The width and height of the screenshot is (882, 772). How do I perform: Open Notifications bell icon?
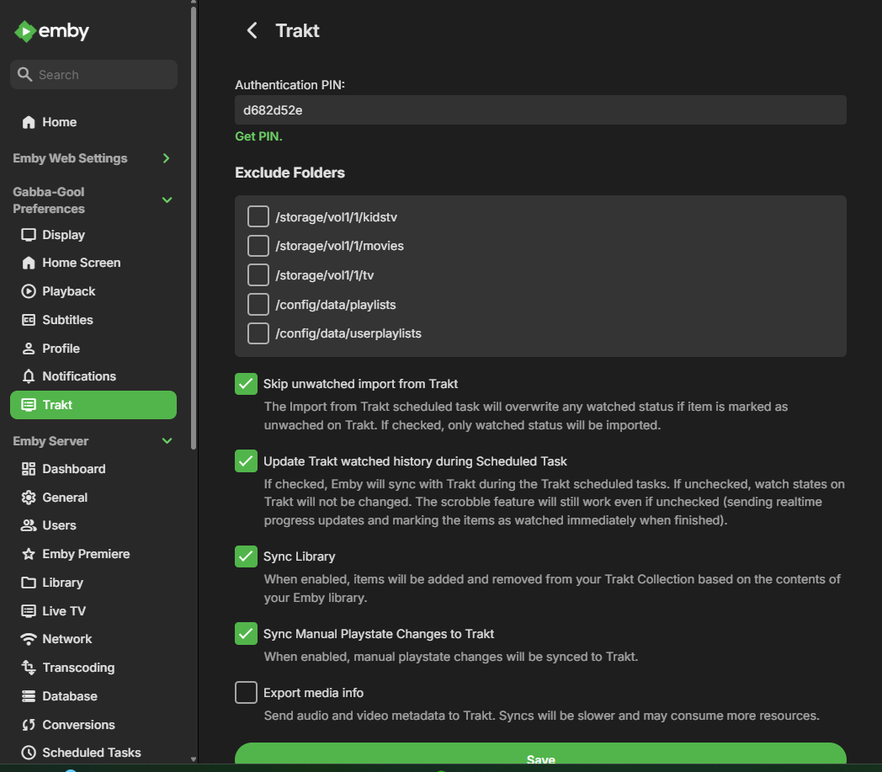pos(29,376)
